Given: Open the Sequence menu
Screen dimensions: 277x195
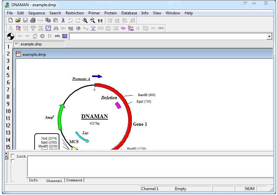Looking at the screenshot, I should pyautogui.click(x=37, y=13).
